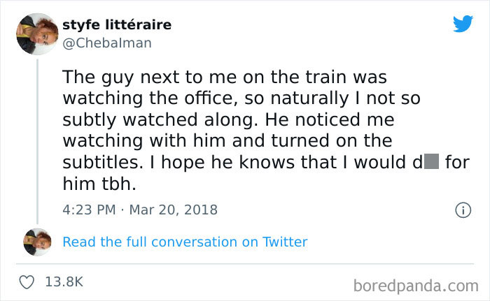Read the full conversation on Twitter

(x=185, y=242)
